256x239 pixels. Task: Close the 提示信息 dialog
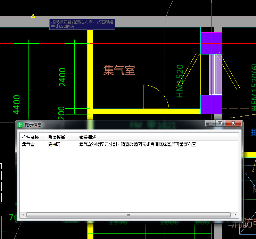(233, 123)
